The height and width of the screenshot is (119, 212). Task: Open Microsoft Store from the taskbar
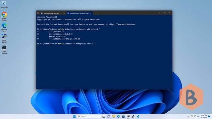tap(123, 116)
